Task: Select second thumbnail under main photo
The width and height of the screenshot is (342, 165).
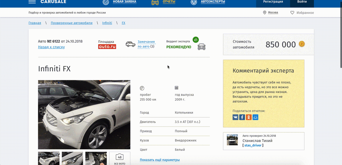Action: [72, 158]
